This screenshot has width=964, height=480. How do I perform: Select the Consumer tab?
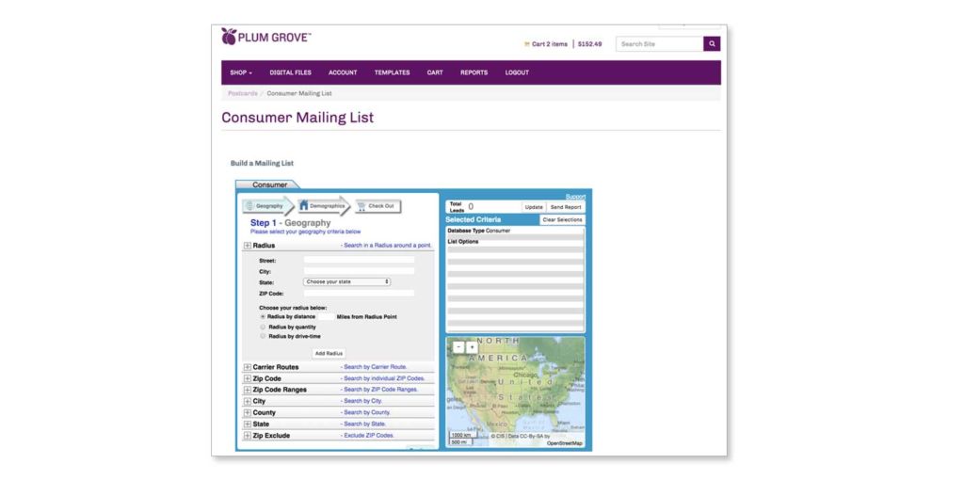[269, 184]
